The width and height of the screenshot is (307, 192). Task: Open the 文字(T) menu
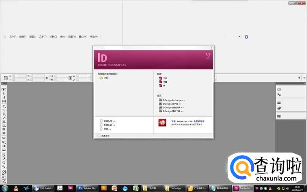coord(43,37)
